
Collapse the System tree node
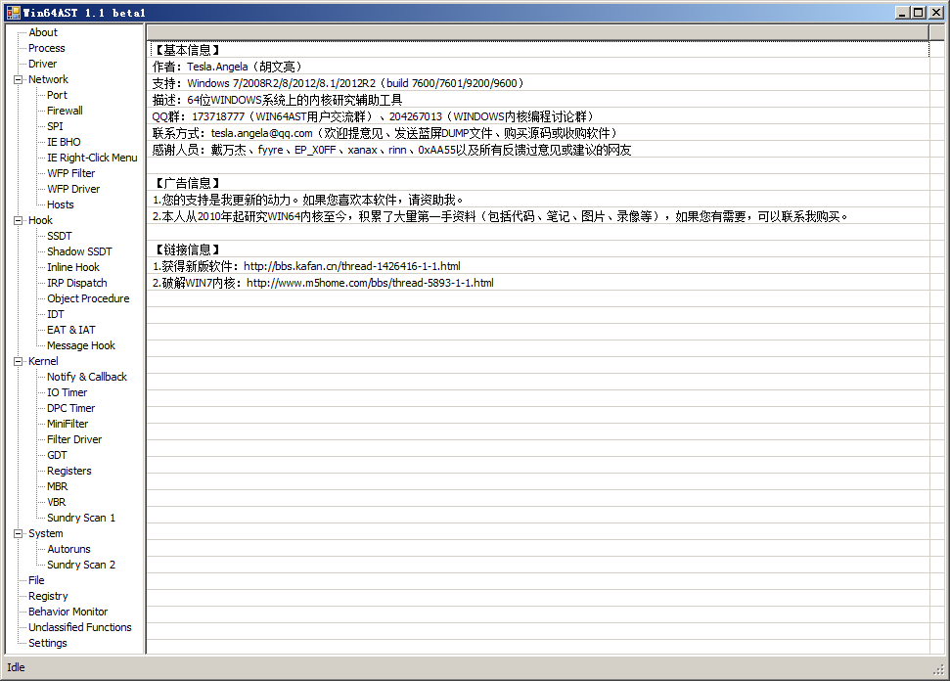pyautogui.click(x=18, y=533)
